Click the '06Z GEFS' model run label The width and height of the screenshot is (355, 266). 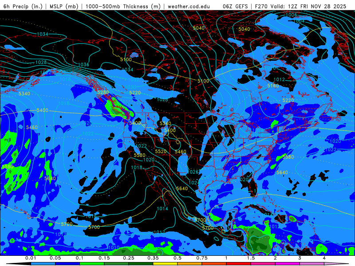[235, 6]
